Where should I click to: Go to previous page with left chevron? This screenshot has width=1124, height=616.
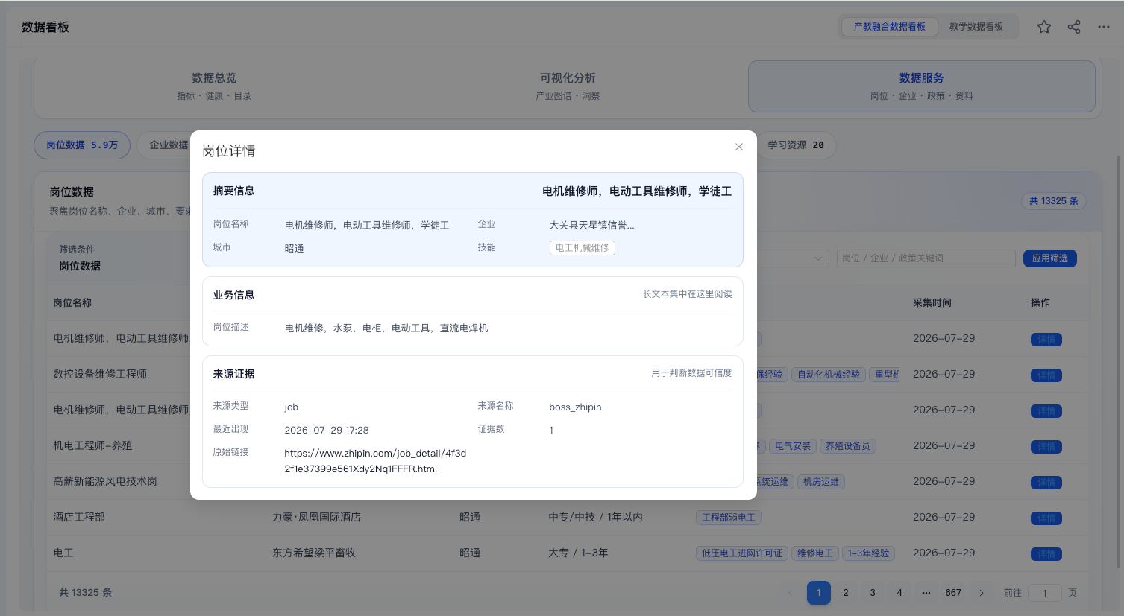[x=791, y=593]
